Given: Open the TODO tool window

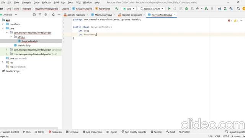Looking at the screenshot, I should pyautogui.click(x=39, y=132).
